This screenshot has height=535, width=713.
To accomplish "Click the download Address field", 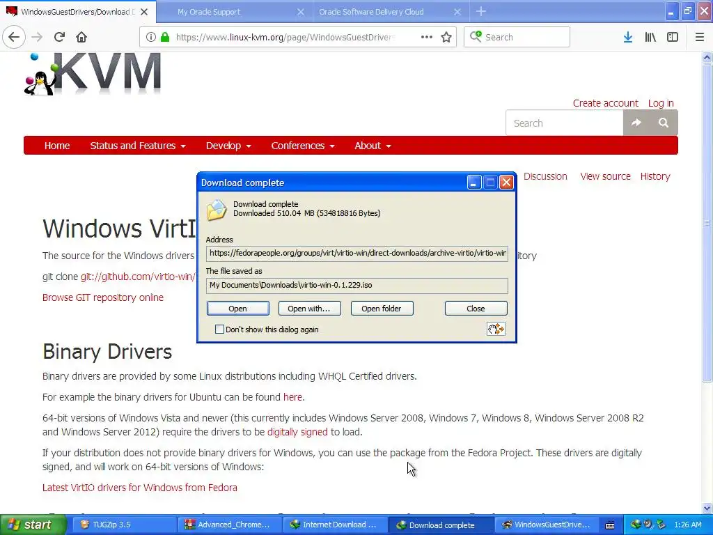I will pyautogui.click(x=357, y=254).
